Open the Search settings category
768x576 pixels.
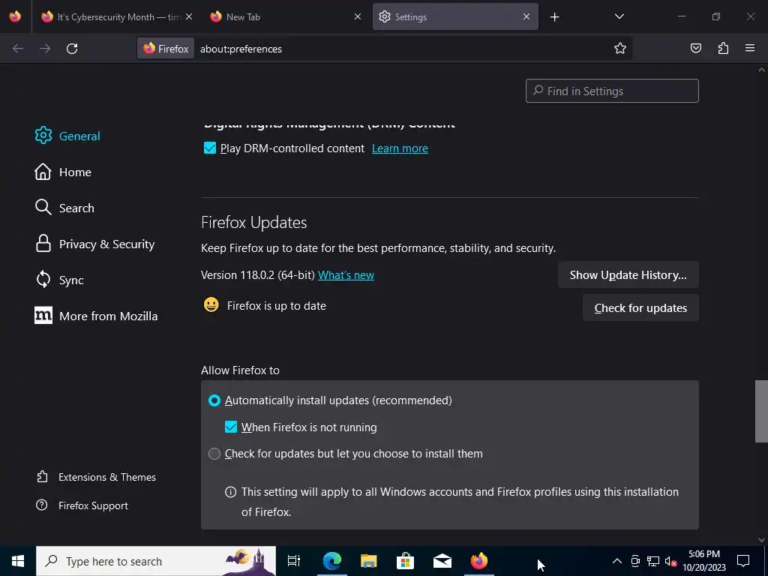pyautogui.click(x=64, y=208)
